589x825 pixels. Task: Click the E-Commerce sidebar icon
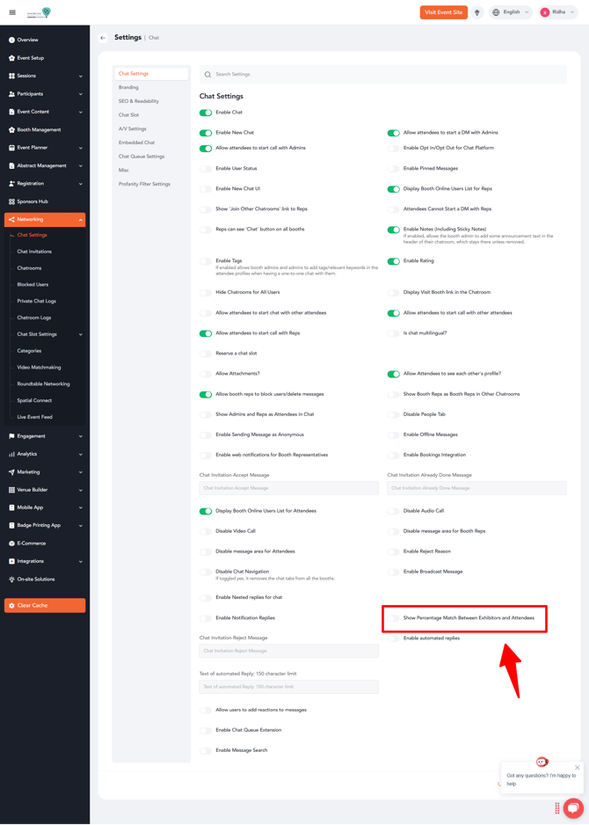point(11,544)
